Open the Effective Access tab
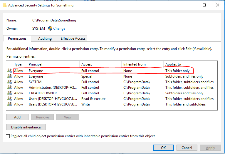 tap(73, 38)
